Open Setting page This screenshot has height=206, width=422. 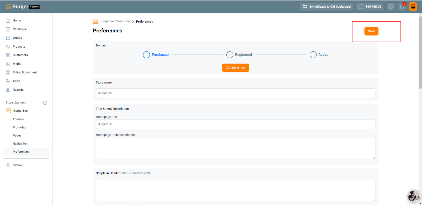tap(18, 166)
